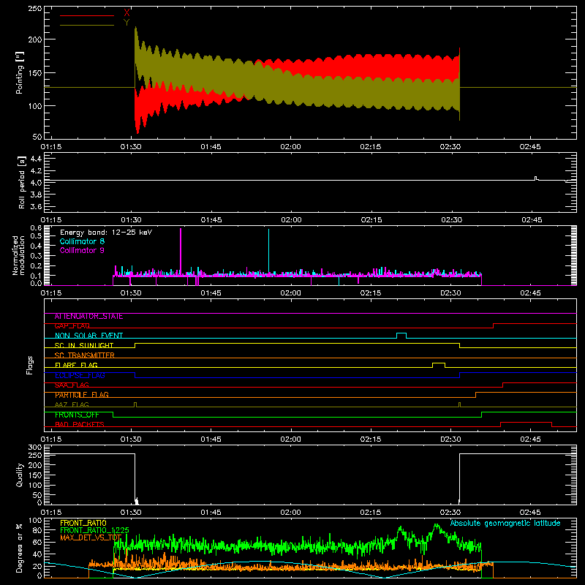Click the red X legend line sample

pyautogui.click(x=87, y=15)
